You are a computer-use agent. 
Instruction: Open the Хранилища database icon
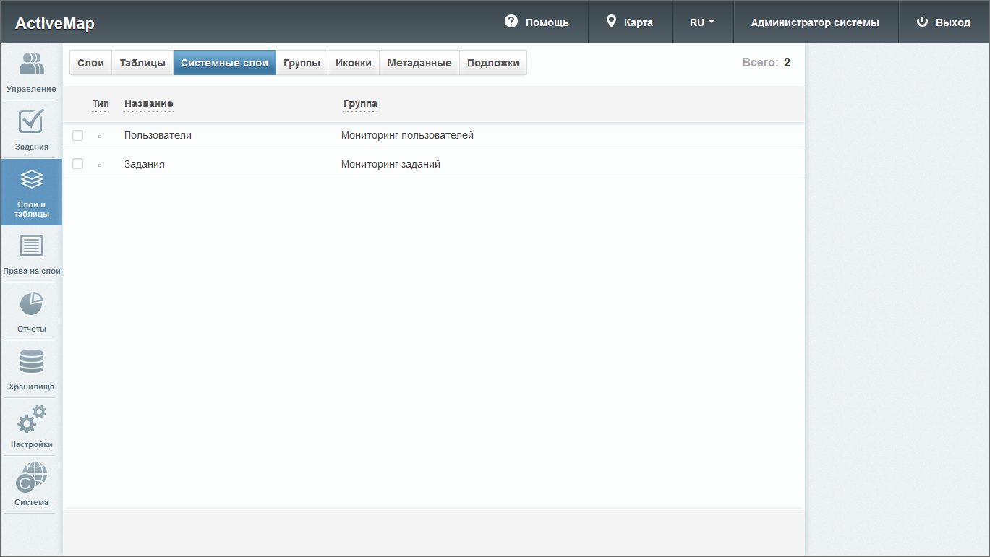(x=31, y=363)
